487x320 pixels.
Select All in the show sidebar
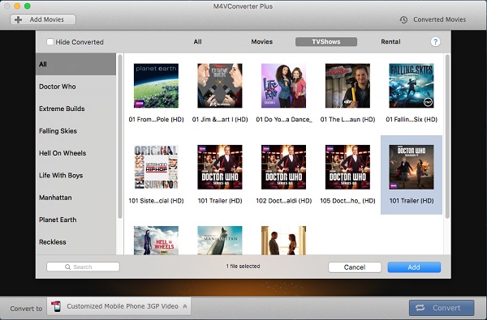(75, 64)
